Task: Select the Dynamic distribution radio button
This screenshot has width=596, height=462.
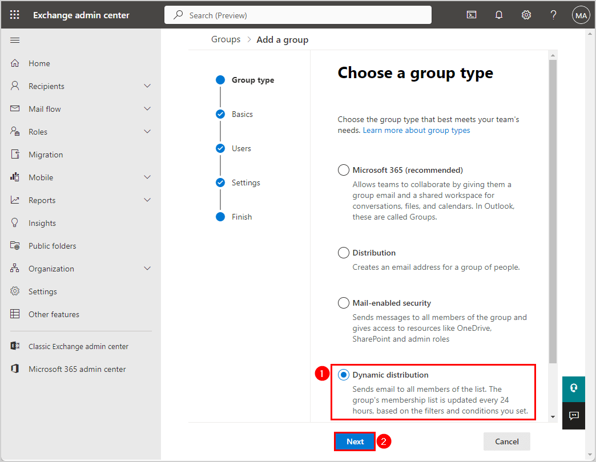Action: [343, 375]
